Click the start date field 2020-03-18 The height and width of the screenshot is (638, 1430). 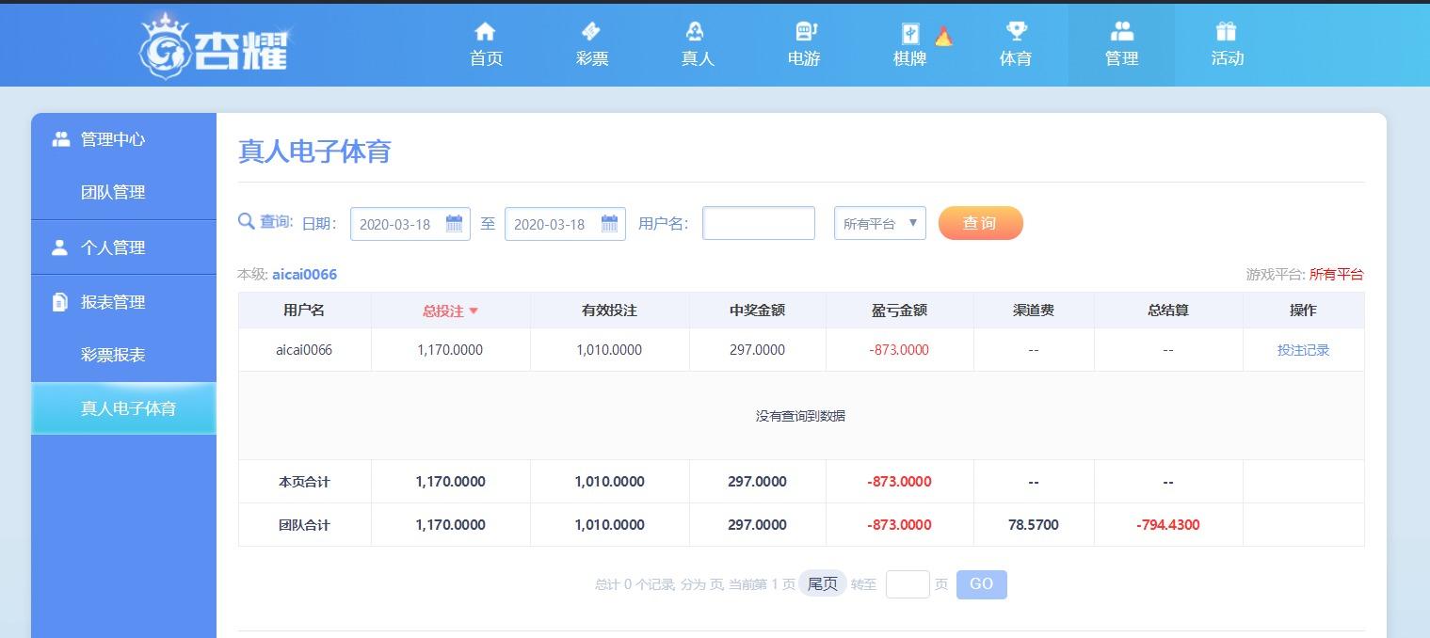tap(410, 224)
